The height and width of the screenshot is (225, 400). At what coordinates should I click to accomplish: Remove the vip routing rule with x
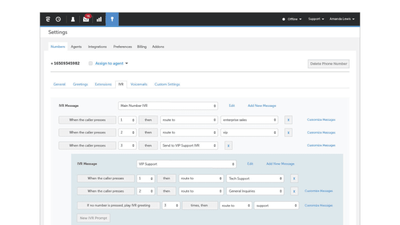coord(288,133)
